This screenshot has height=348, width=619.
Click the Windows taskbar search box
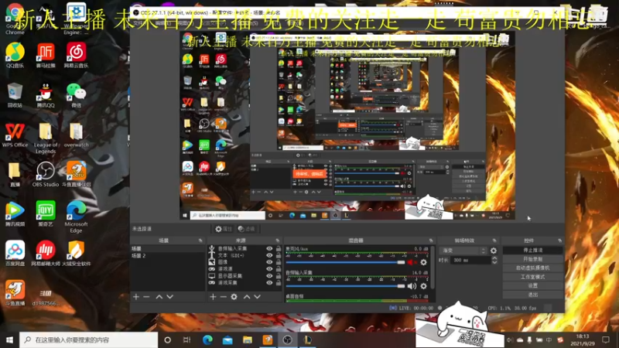89,339
